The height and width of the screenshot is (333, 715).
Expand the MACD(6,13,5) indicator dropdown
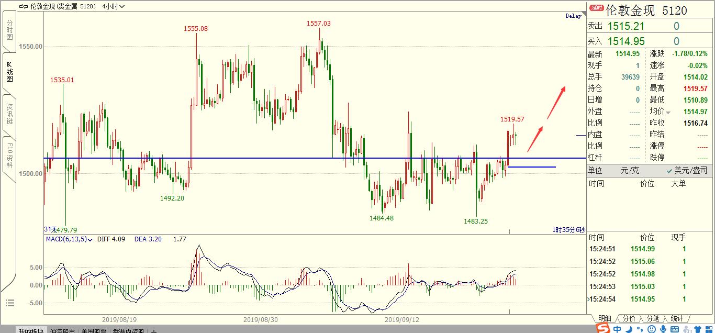[x=70, y=239]
